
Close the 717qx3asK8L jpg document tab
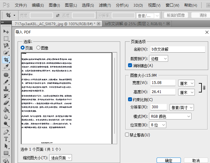99,24
